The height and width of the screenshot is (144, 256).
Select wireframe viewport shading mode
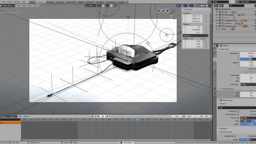click(x=199, y=6)
